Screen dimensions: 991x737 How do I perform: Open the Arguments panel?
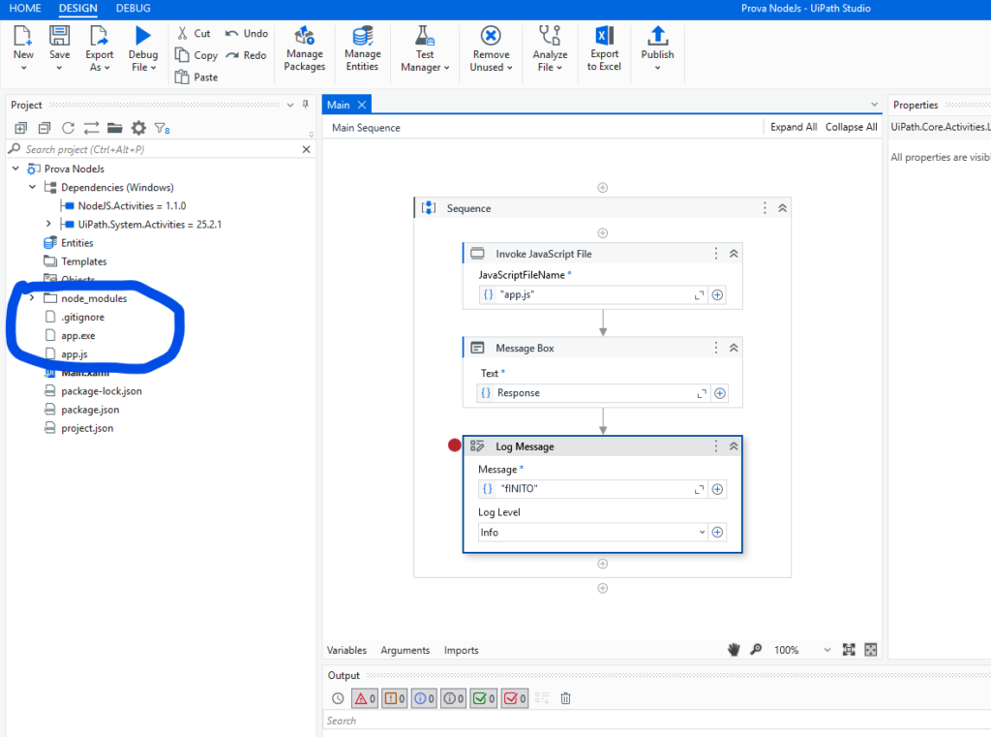405,651
